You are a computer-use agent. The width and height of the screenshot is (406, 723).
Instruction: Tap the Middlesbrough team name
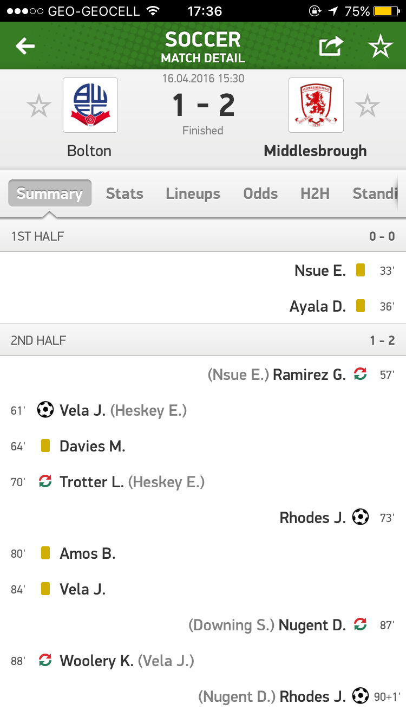coord(315,151)
